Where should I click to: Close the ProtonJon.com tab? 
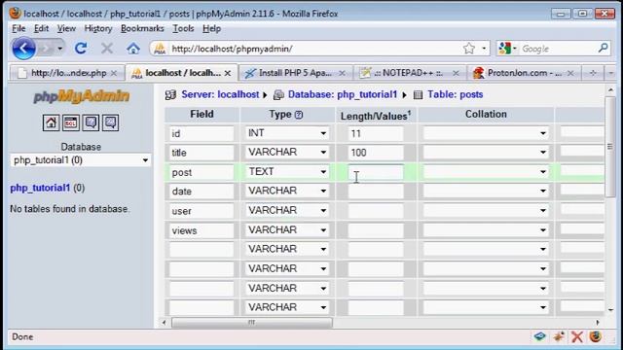tap(570, 74)
